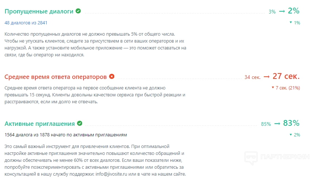Click the large 83% current value
This screenshot has width=328, height=184.
[291, 123]
